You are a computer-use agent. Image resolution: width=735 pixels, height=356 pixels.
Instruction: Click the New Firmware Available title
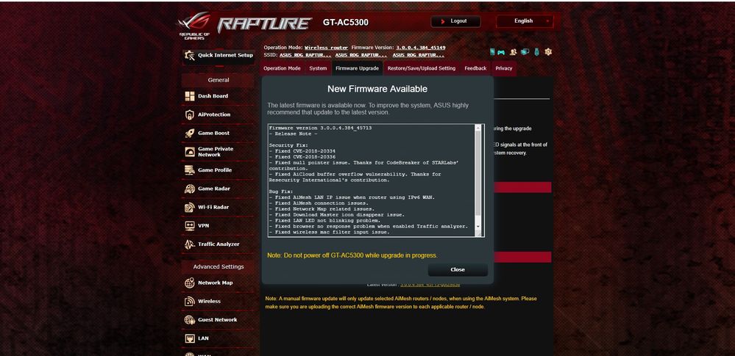pos(377,89)
